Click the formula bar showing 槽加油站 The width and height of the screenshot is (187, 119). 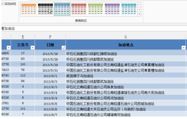coord(77,29)
